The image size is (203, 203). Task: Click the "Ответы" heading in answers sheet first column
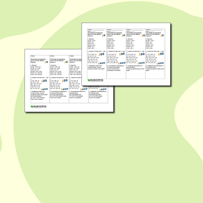(x=33, y=56)
